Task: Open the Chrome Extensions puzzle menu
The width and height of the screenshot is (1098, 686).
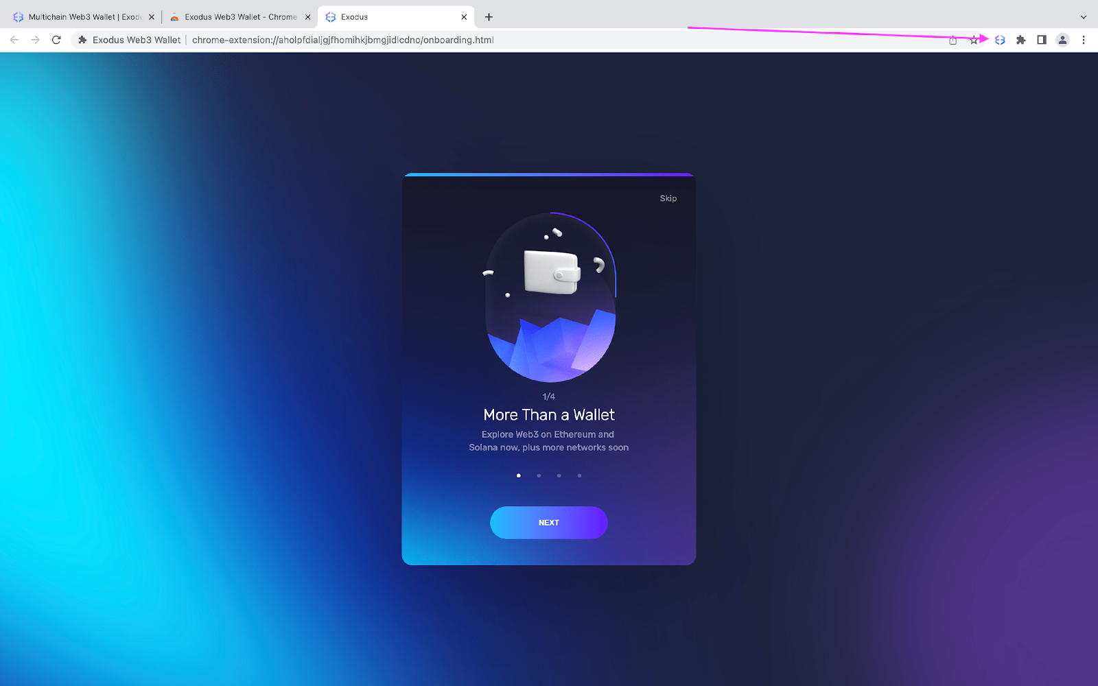Action: point(1020,40)
